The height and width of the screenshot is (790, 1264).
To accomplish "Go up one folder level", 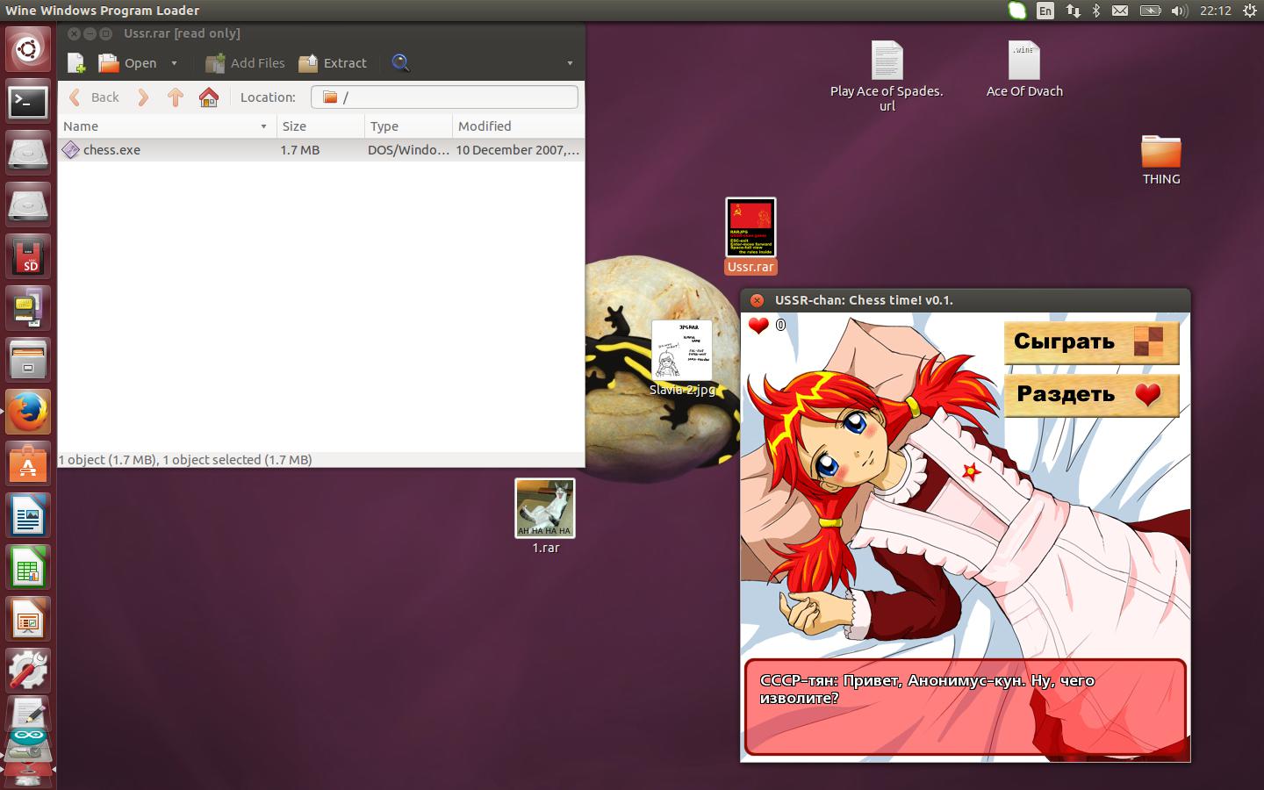I will tap(176, 97).
